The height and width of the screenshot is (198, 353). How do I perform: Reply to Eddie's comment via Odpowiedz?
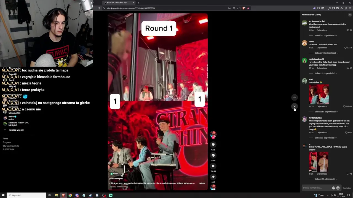tap(322, 48)
